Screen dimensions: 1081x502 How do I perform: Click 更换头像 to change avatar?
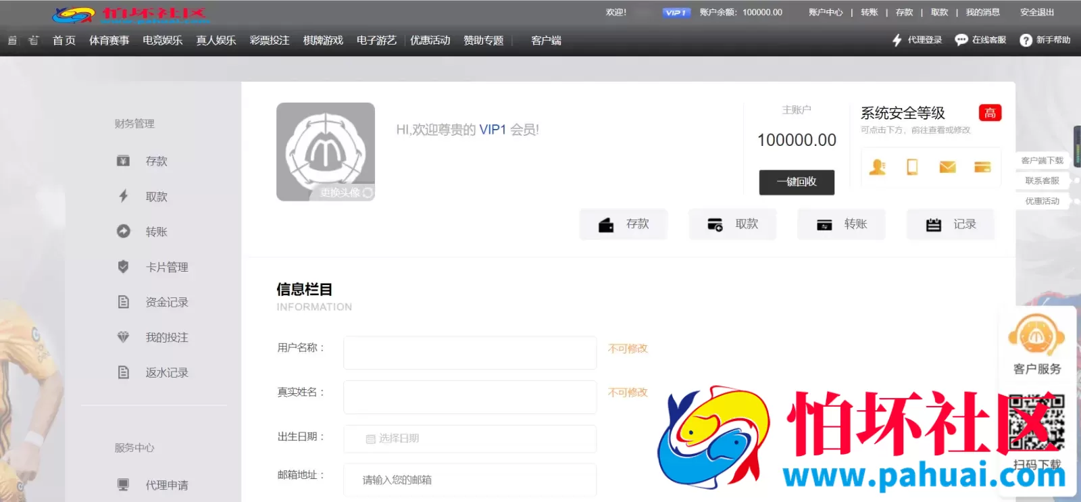[346, 193]
